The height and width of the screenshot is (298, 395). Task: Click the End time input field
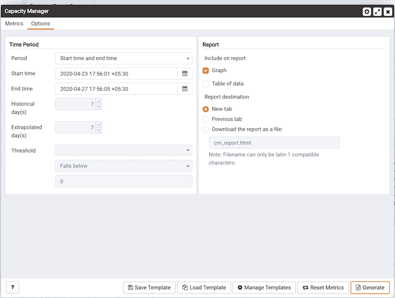(x=116, y=89)
